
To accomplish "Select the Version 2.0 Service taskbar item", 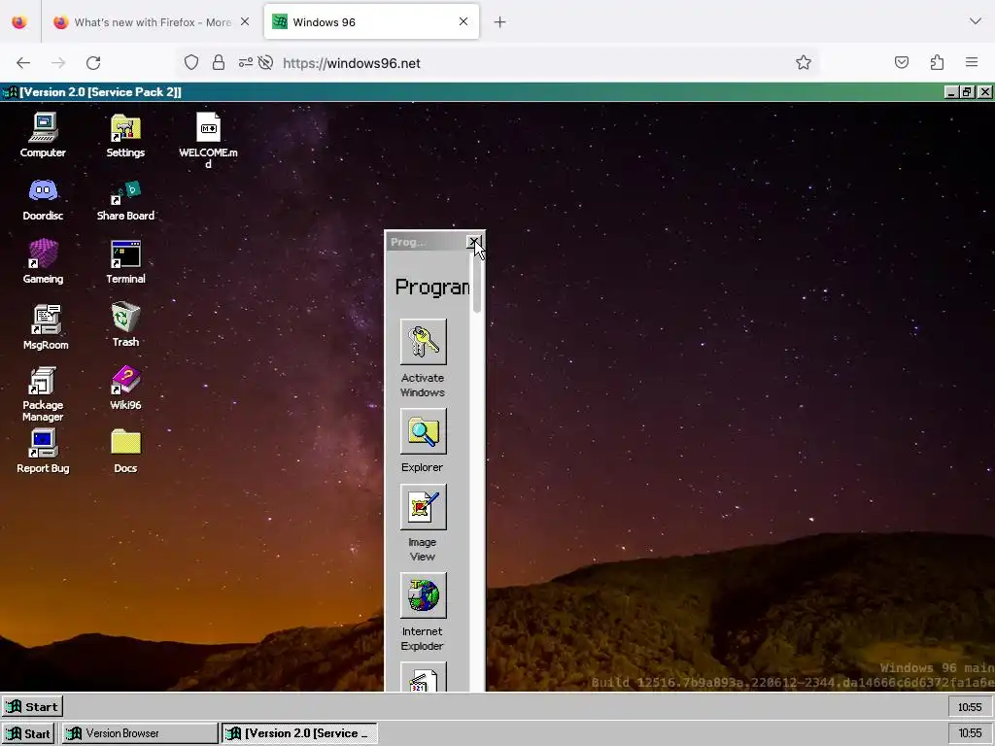I will click(299, 733).
